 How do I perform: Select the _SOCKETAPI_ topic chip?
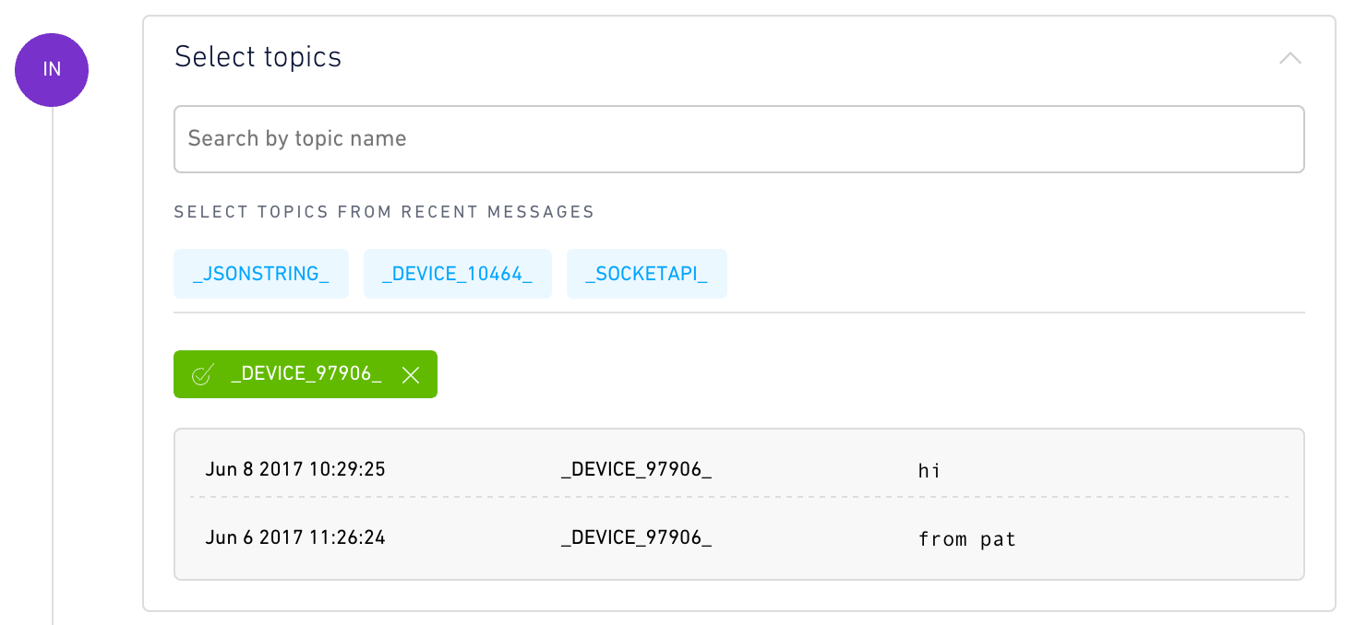647,274
